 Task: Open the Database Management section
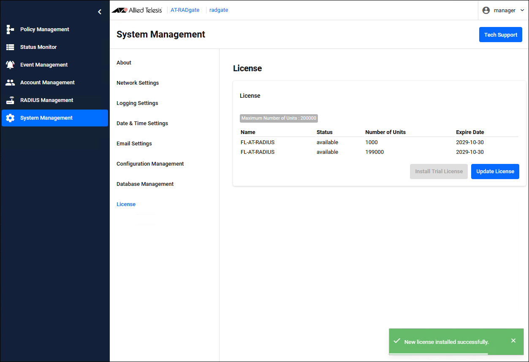(145, 184)
